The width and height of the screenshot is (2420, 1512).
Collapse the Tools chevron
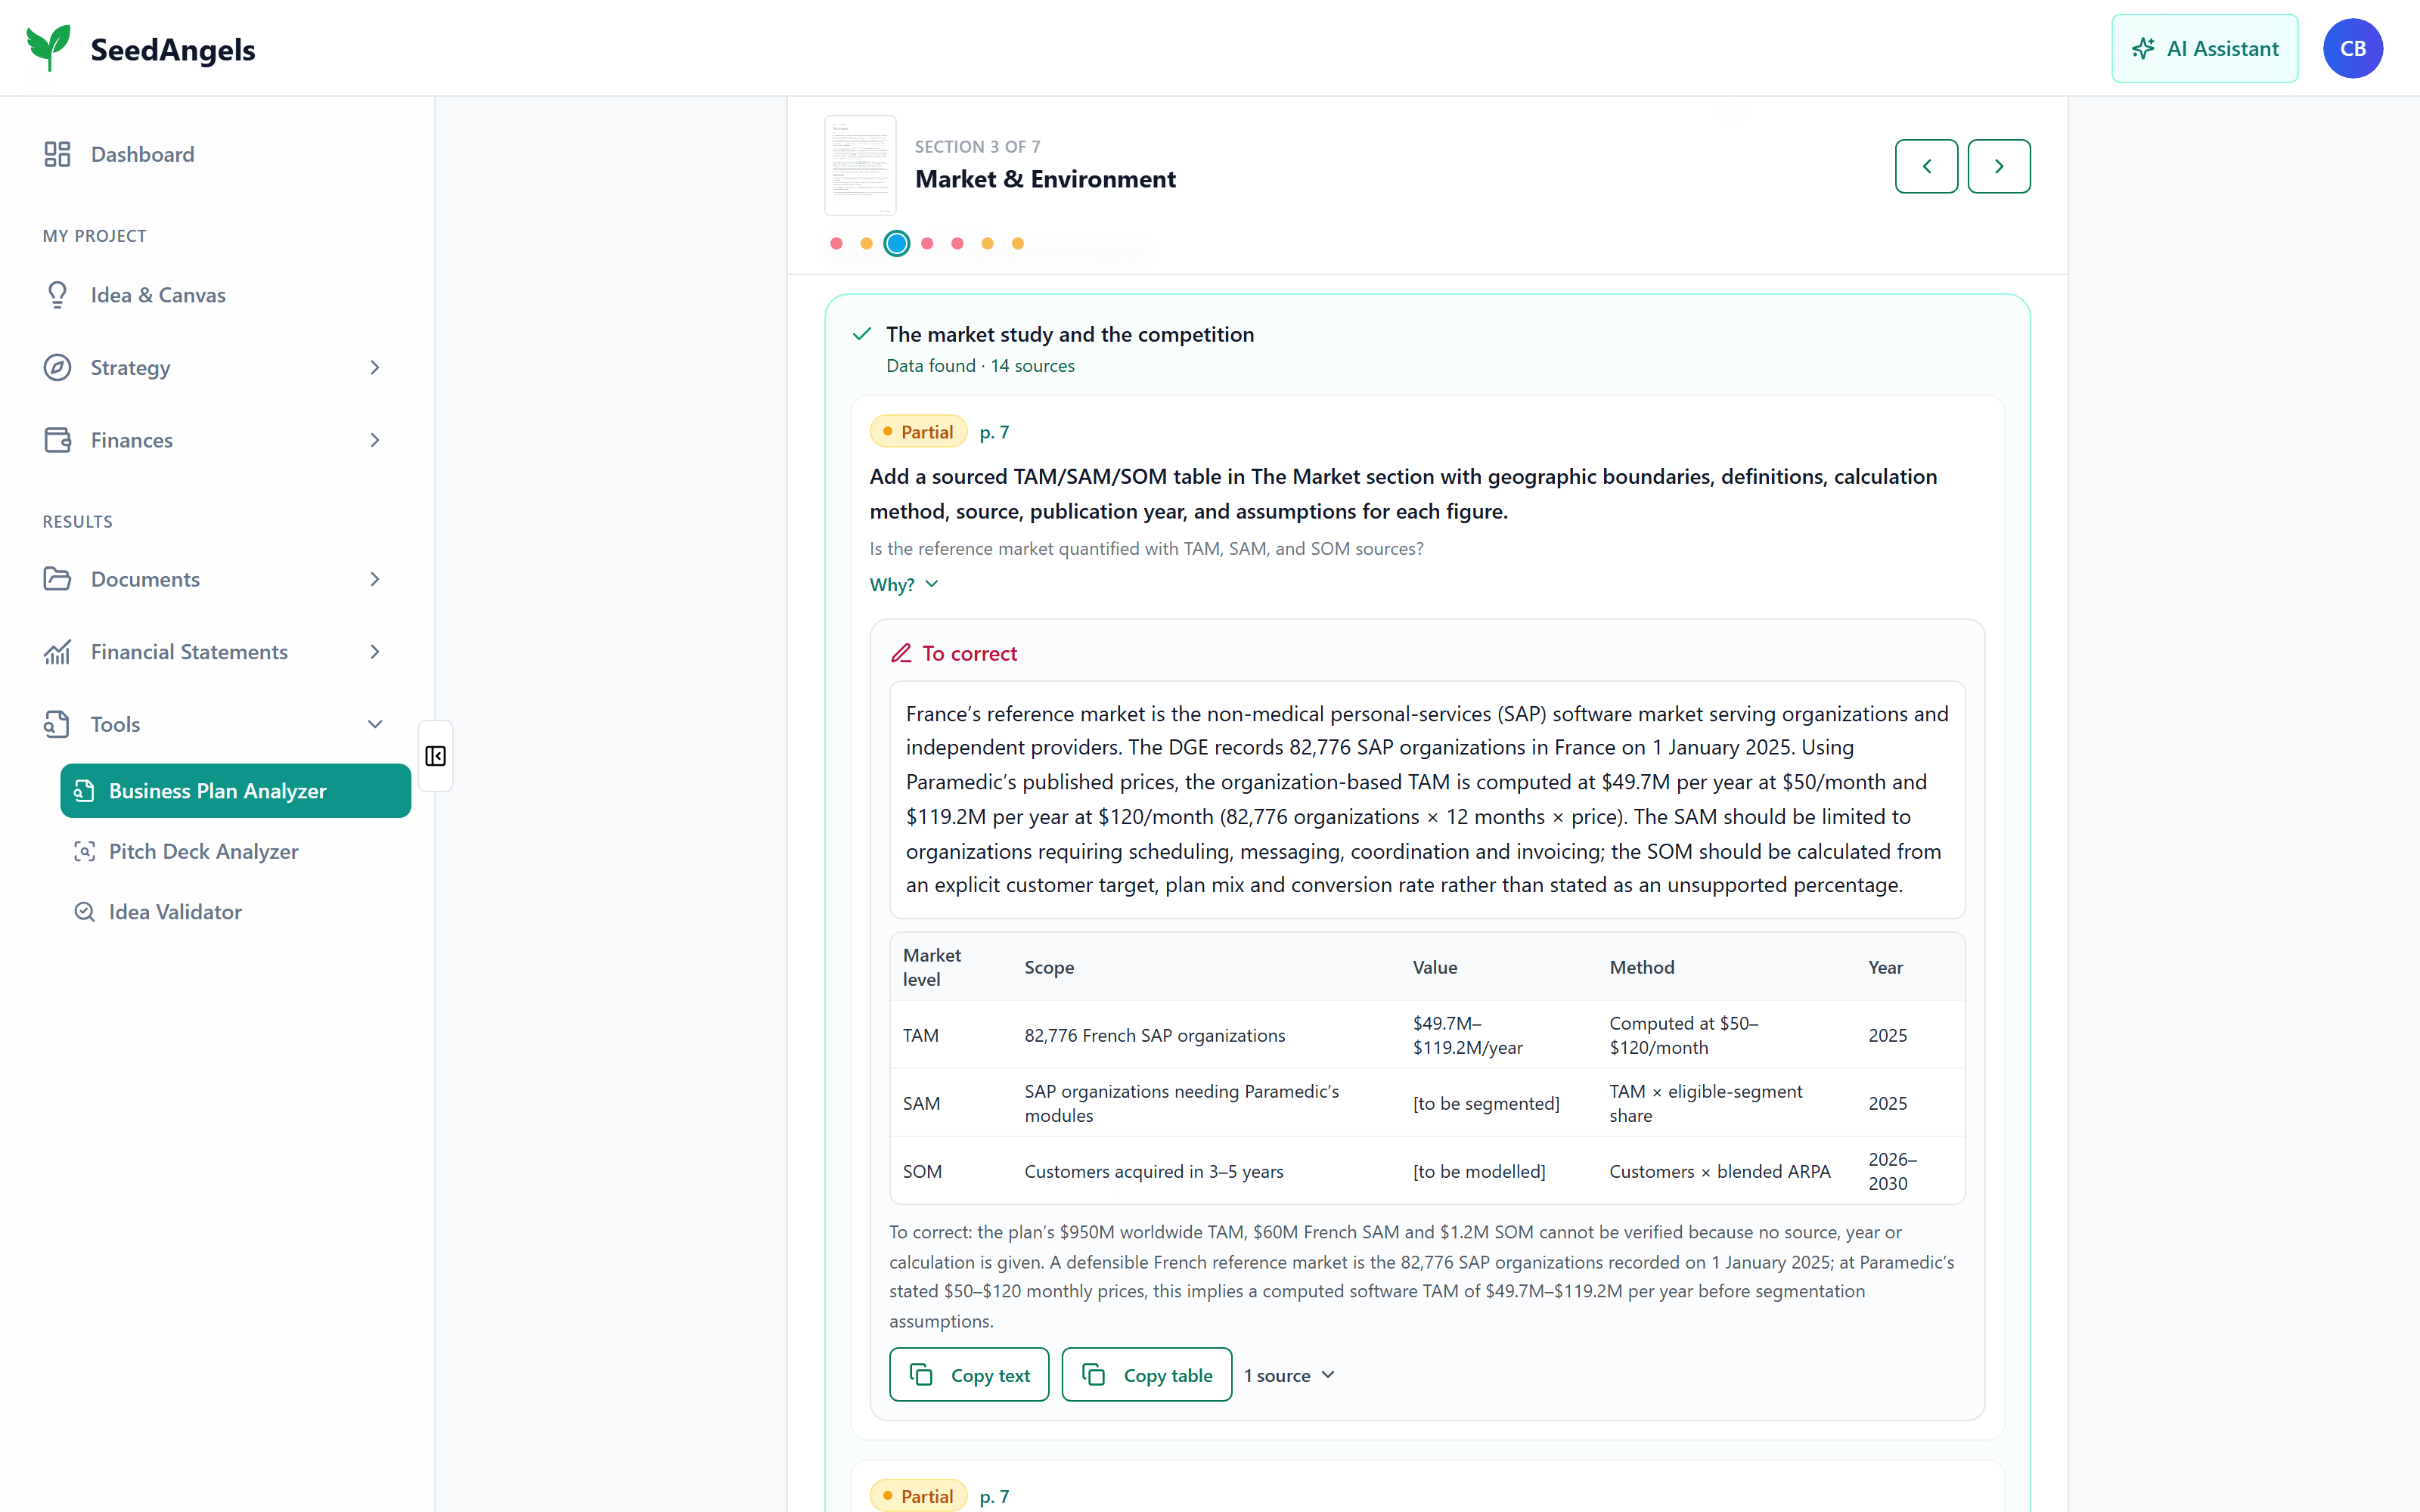[x=375, y=724]
